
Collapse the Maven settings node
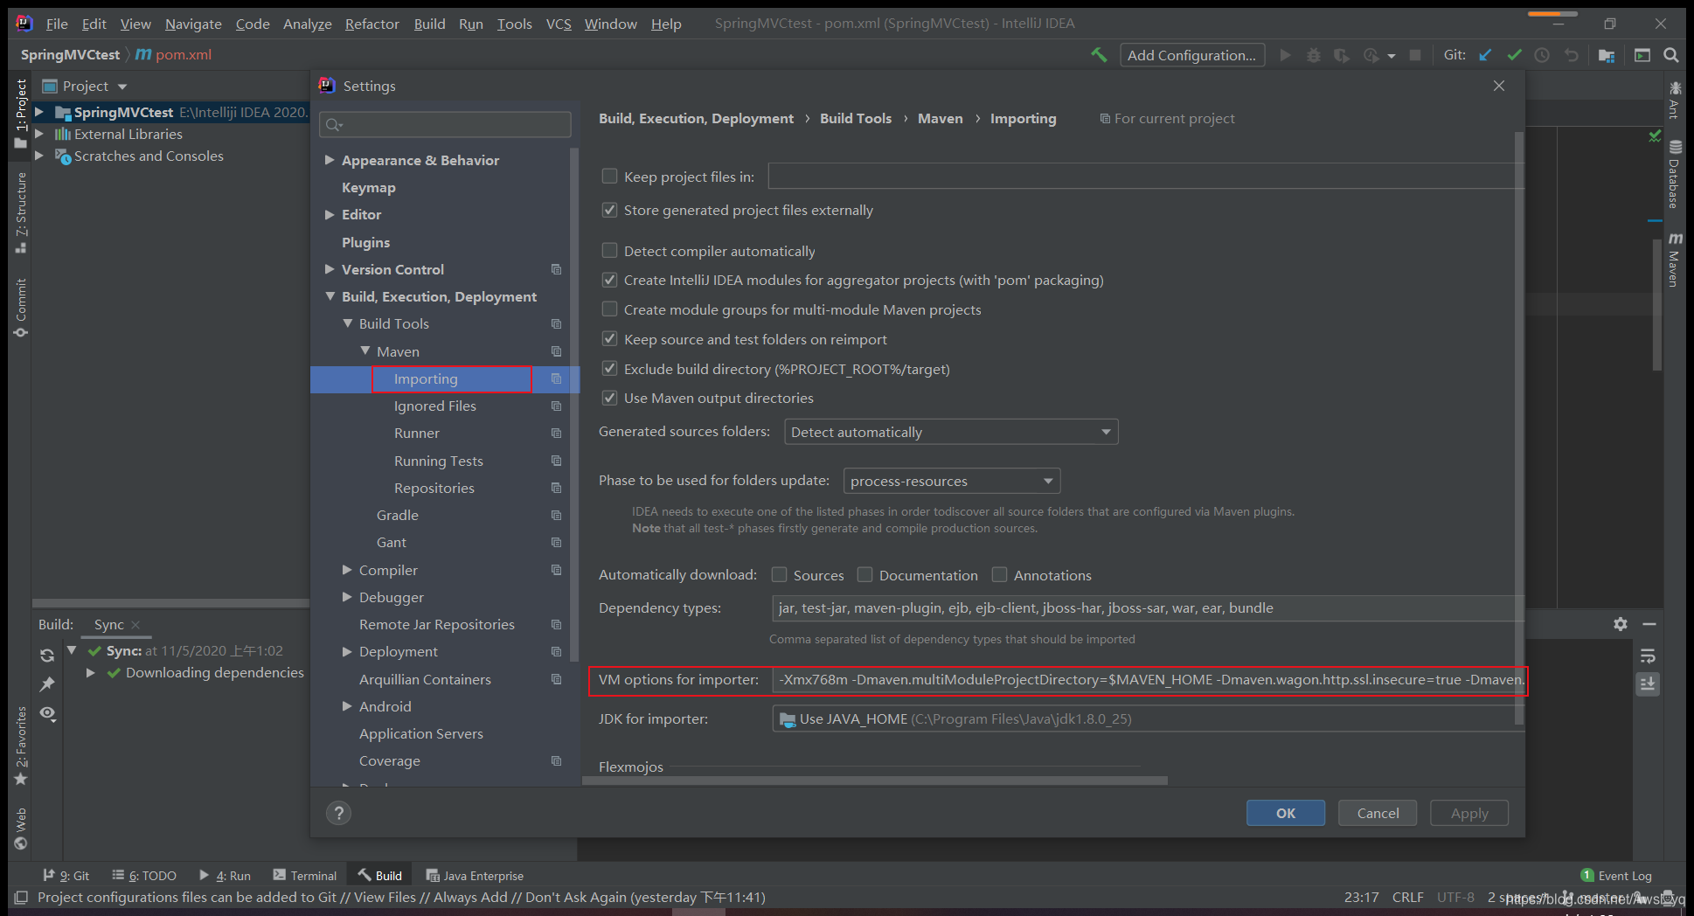(x=365, y=350)
